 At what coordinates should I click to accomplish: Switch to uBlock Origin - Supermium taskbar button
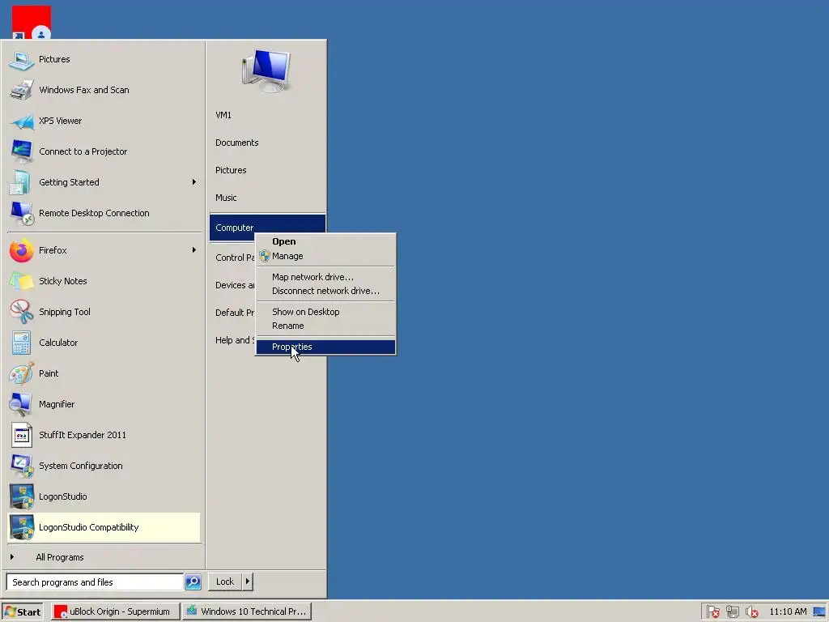(115, 611)
